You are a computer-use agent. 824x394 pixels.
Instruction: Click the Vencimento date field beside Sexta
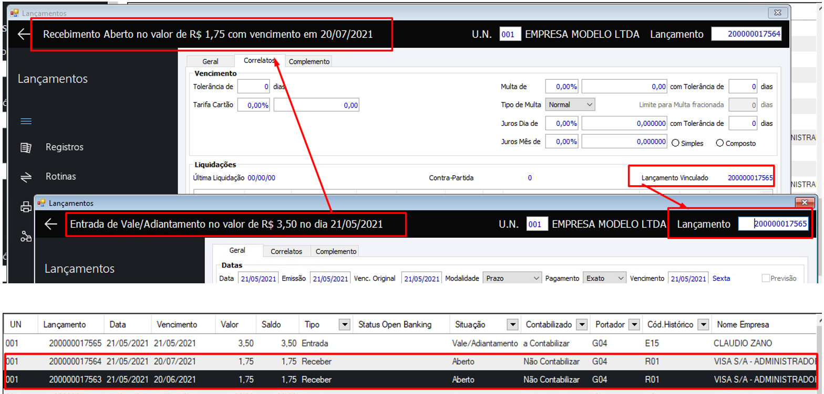point(688,279)
